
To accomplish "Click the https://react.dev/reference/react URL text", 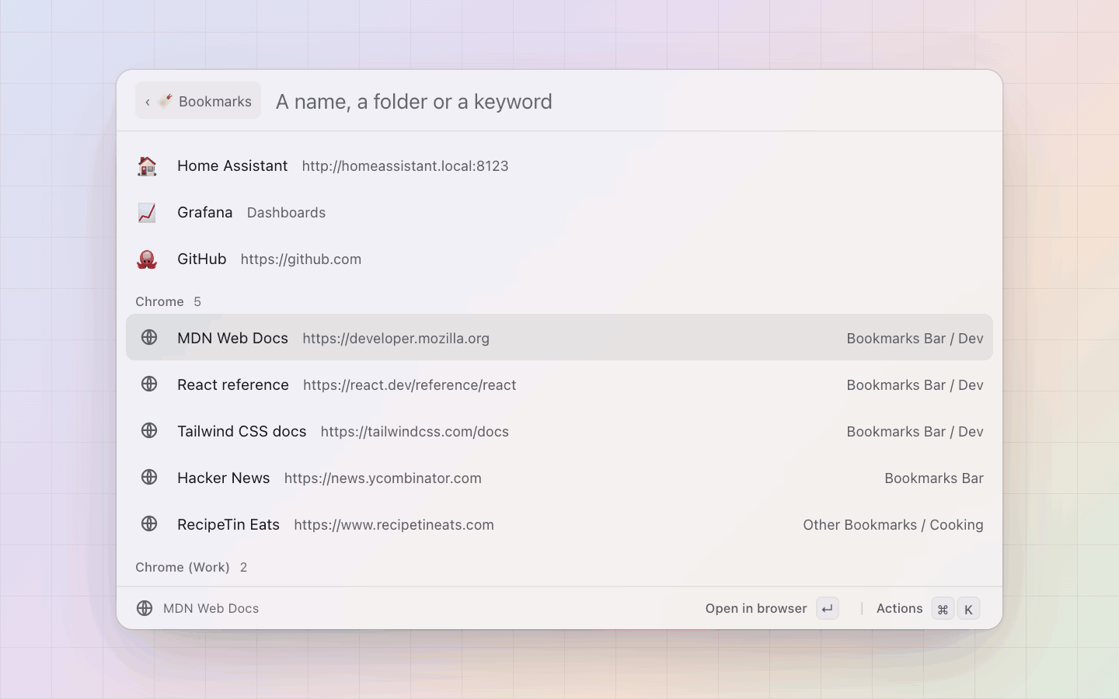I will (x=410, y=385).
